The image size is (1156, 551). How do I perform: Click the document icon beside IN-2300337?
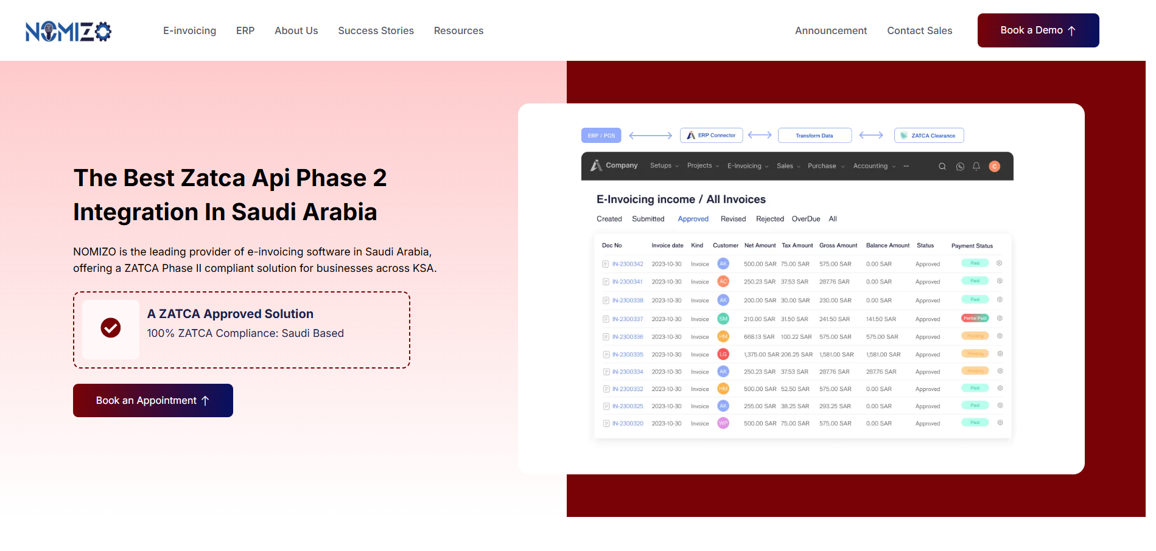606,319
